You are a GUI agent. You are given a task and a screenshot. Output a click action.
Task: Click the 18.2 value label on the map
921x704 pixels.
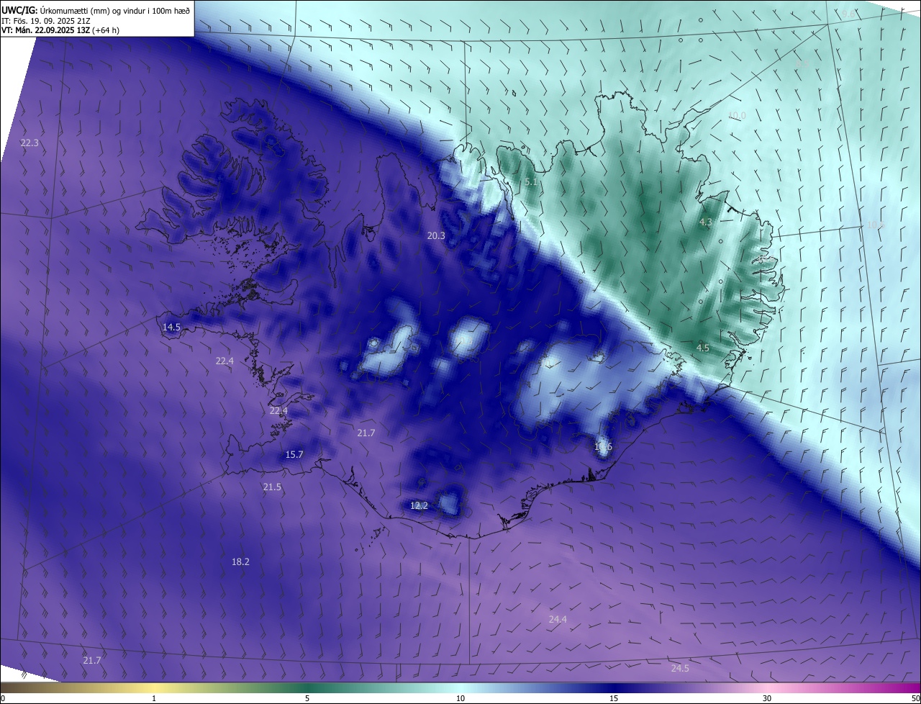(x=240, y=561)
